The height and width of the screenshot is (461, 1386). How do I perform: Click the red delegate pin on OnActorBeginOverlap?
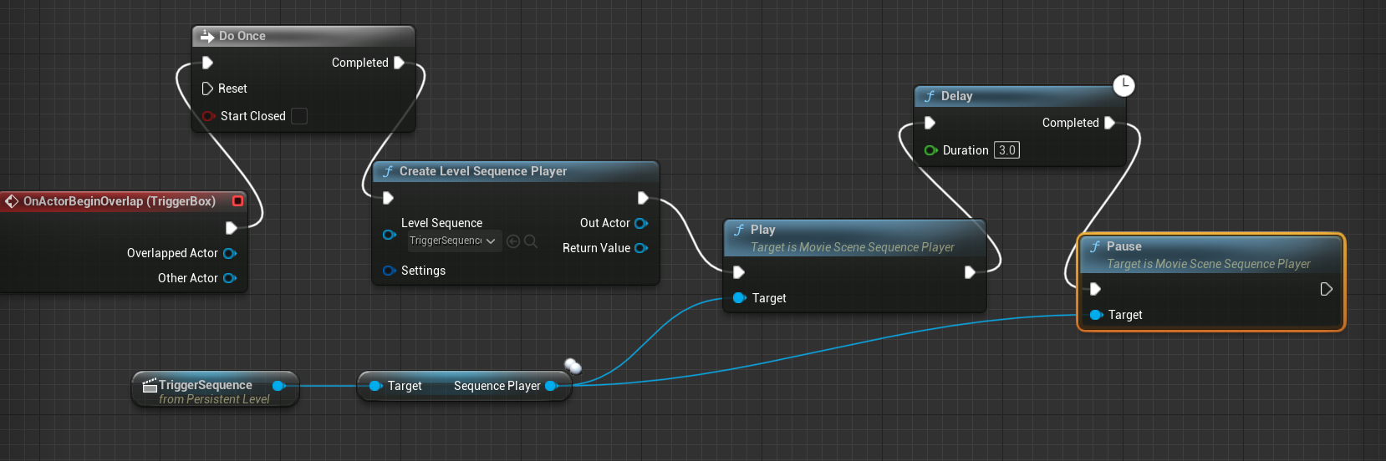point(237,201)
